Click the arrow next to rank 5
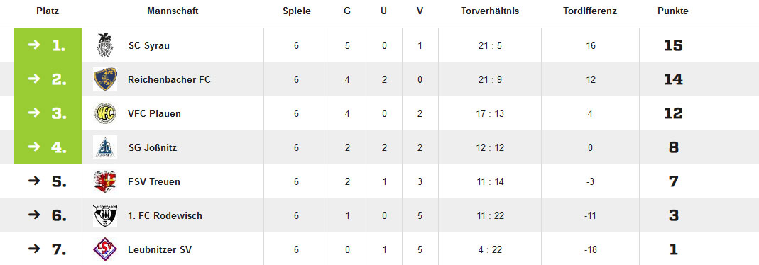759x265 pixels. click(x=34, y=181)
